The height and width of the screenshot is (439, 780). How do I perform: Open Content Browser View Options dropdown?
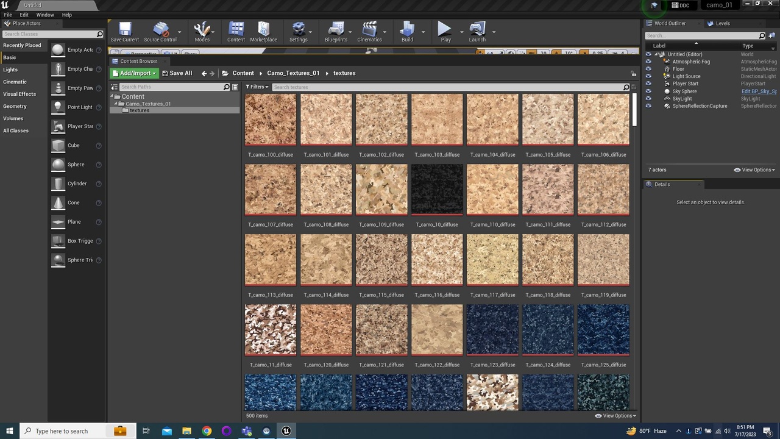tap(616, 416)
